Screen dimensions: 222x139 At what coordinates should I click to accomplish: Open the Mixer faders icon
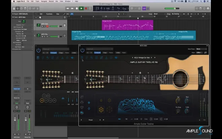click(34, 8)
